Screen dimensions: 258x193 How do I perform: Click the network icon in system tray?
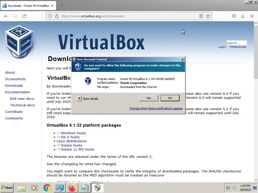(x=228, y=187)
